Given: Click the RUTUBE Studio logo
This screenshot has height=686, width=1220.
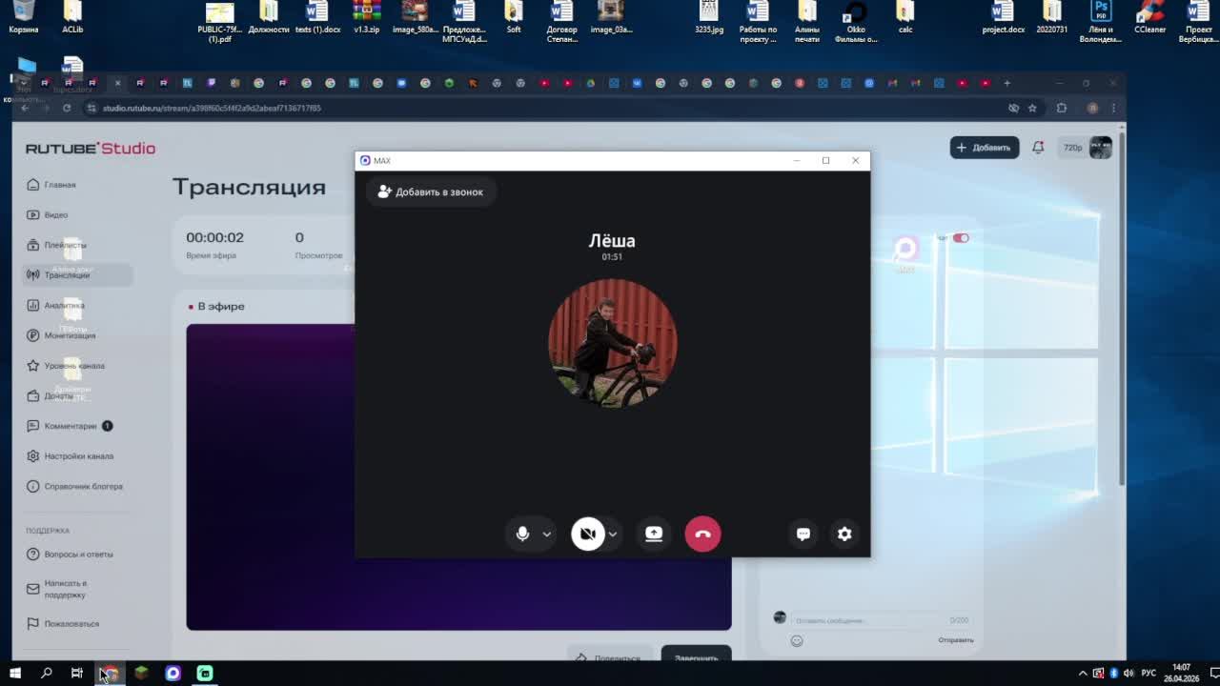Looking at the screenshot, I should click(x=91, y=149).
